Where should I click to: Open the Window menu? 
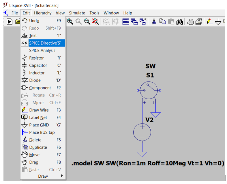[x=111, y=13]
